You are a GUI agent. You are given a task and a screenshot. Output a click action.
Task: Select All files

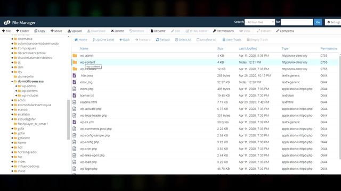tap(183, 40)
